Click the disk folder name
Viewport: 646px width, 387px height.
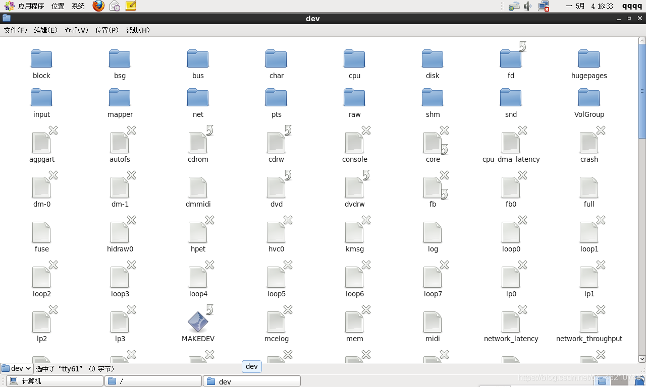coord(433,76)
